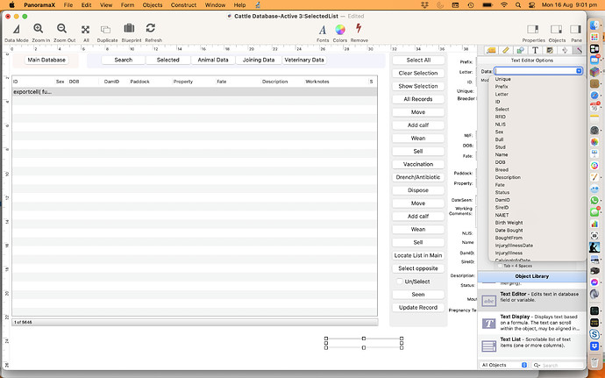Open Safari from the Dock

click(594, 95)
